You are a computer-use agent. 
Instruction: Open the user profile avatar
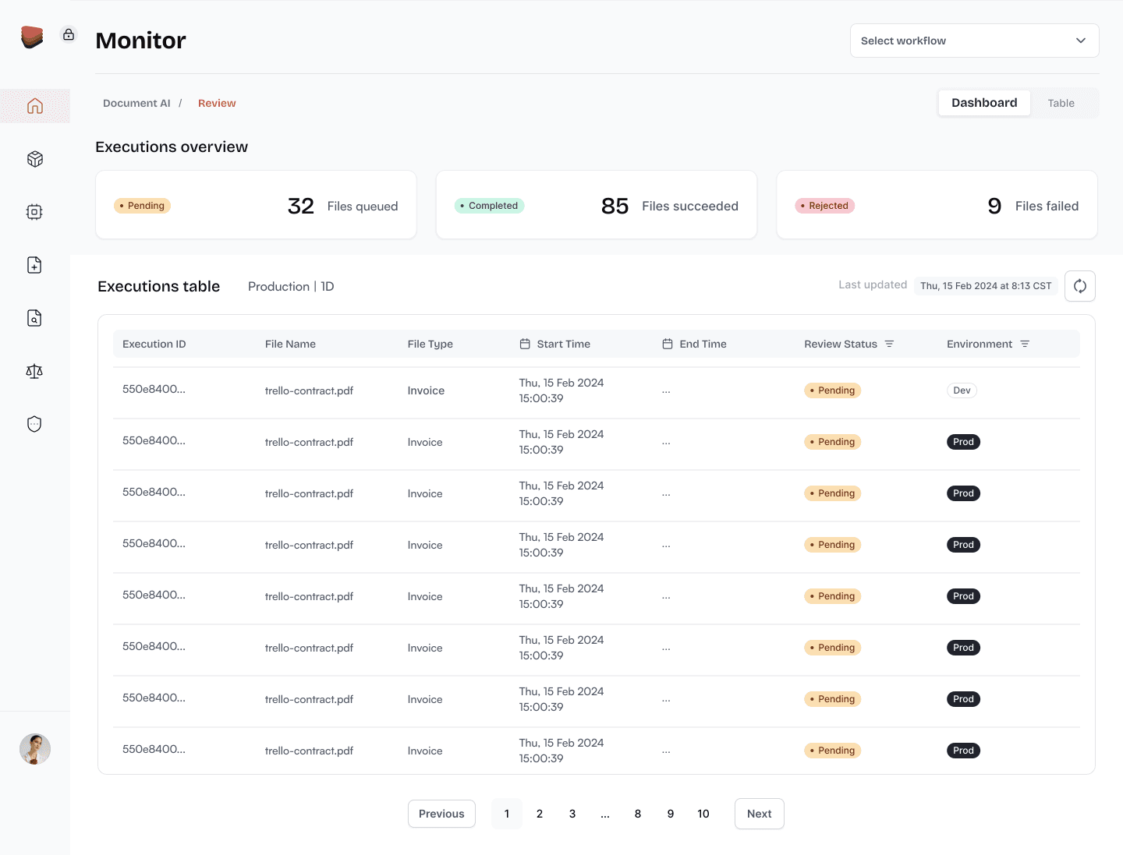(35, 749)
